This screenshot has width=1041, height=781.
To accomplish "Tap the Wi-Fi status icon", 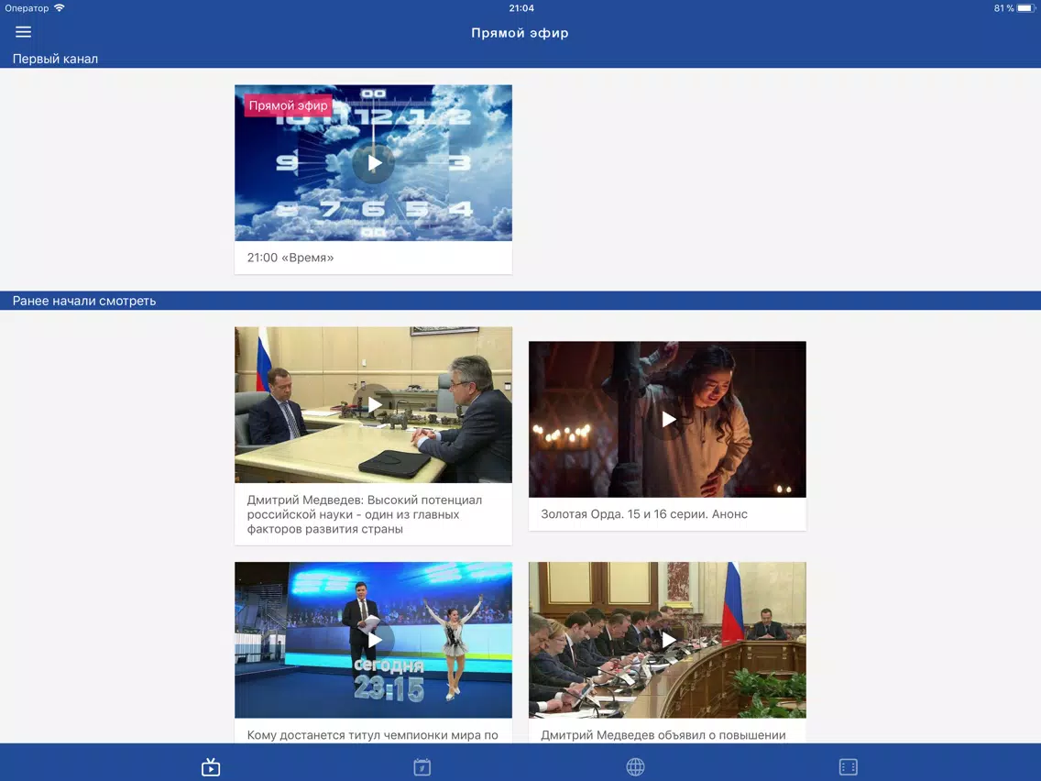I will pos(60,8).
